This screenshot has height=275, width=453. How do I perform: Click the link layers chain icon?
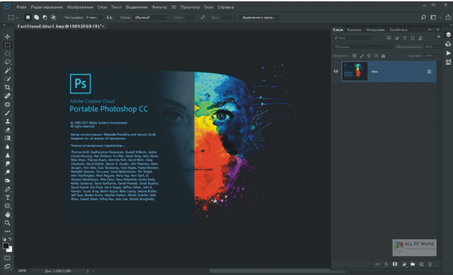(x=377, y=264)
